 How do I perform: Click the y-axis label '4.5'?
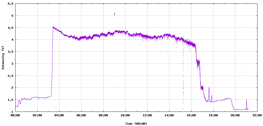(x=11, y=28)
